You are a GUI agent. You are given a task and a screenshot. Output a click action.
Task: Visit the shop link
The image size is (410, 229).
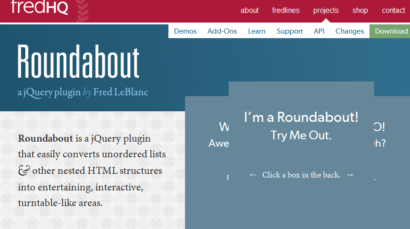pos(360,11)
